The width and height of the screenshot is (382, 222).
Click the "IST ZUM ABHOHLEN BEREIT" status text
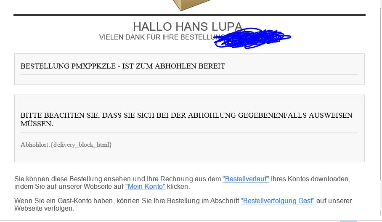coord(173,66)
